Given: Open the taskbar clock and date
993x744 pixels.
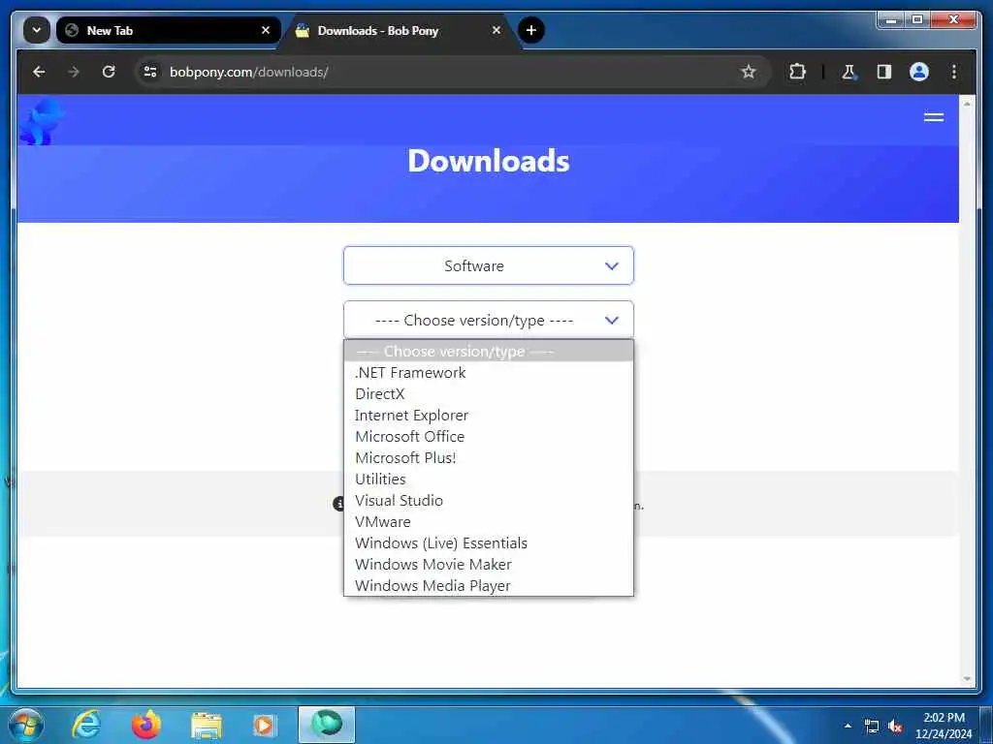Looking at the screenshot, I should pyautogui.click(x=943, y=725).
